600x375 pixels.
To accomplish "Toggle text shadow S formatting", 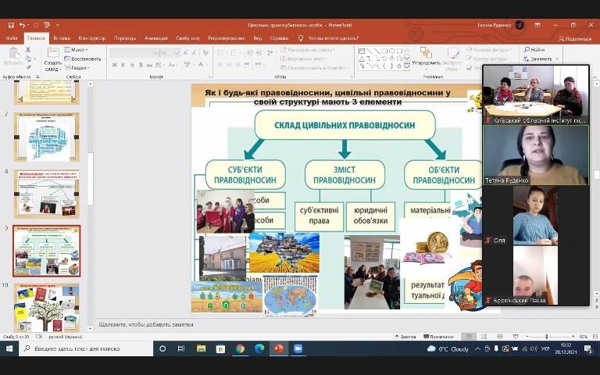I will (141, 65).
